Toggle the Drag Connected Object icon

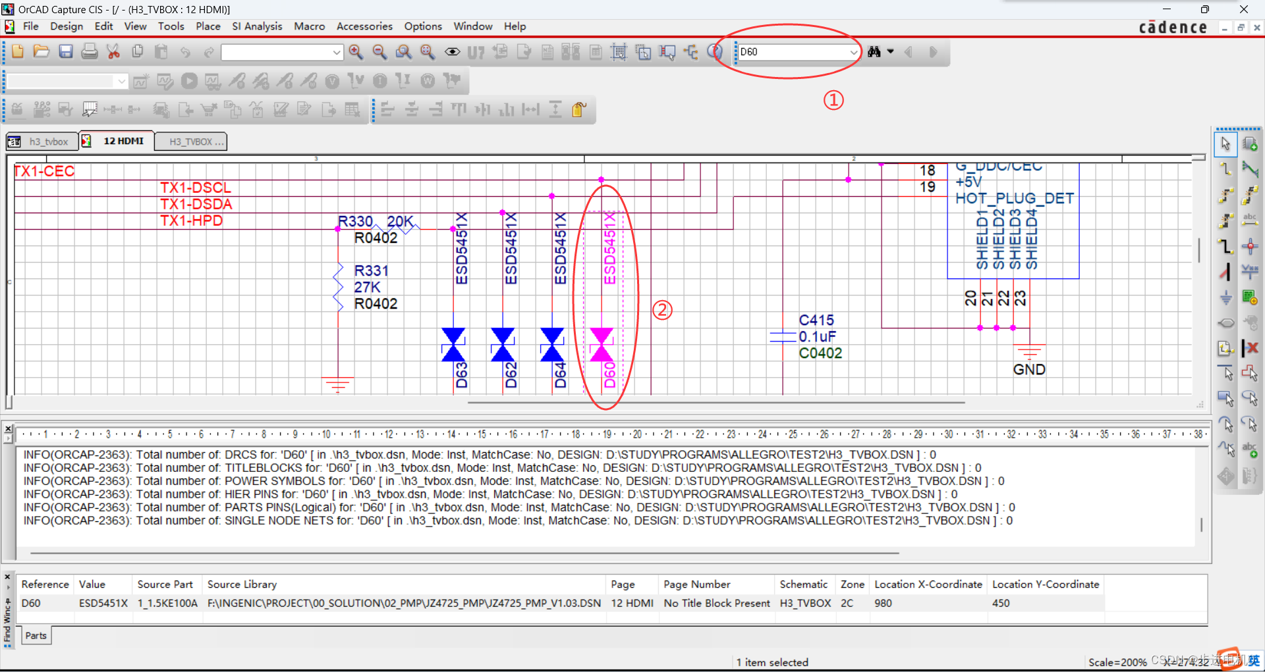tap(667, 52)
